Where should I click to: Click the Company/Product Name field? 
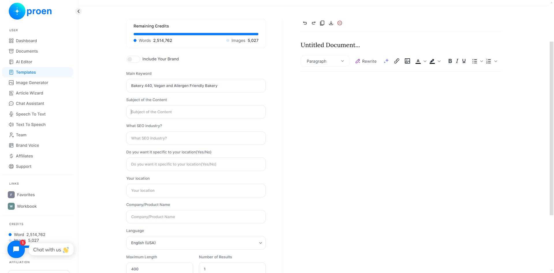pyautogui.click(x=196, y=217)
